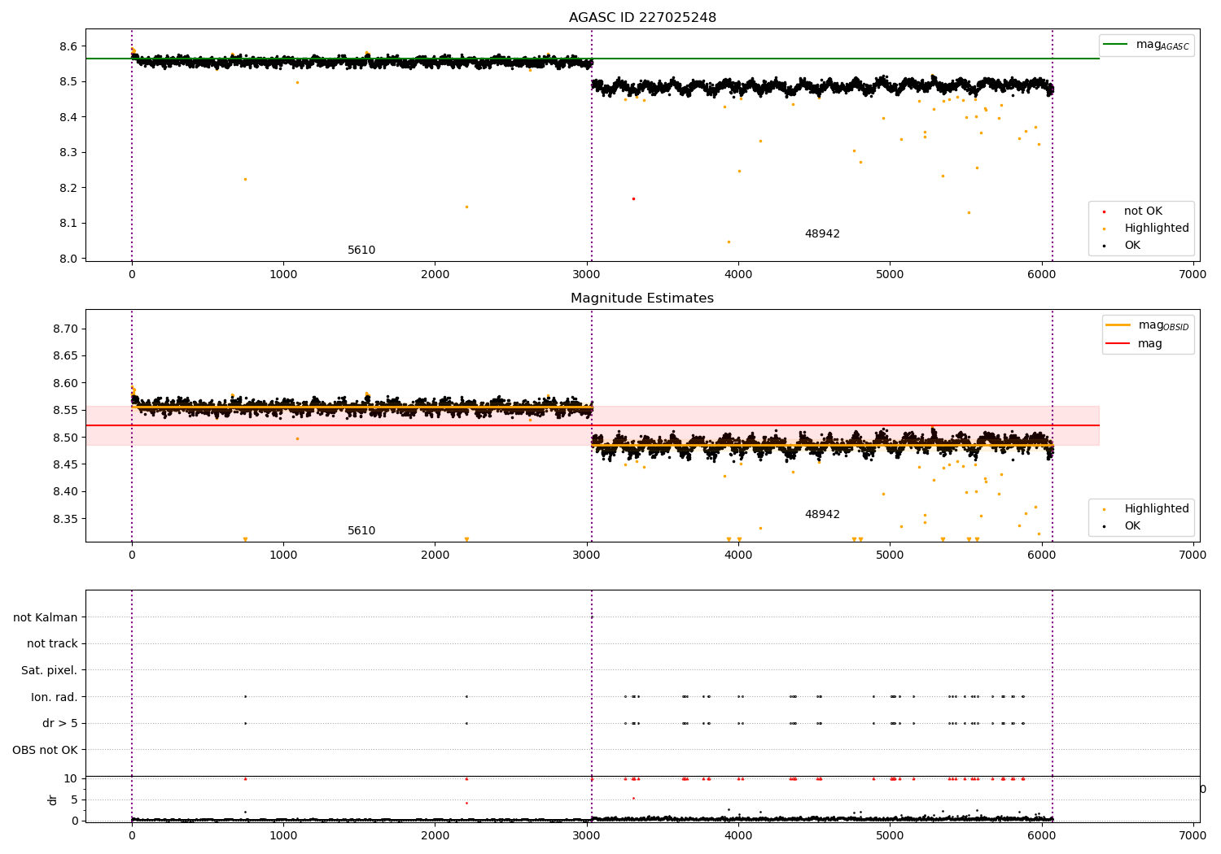Click the "OK" legend entry in top plot
This screenshot has height=854, width=1221.
coord(1132,246)
